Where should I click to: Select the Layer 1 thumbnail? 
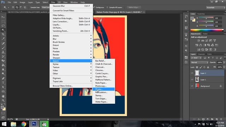click(x=197, y=79)
